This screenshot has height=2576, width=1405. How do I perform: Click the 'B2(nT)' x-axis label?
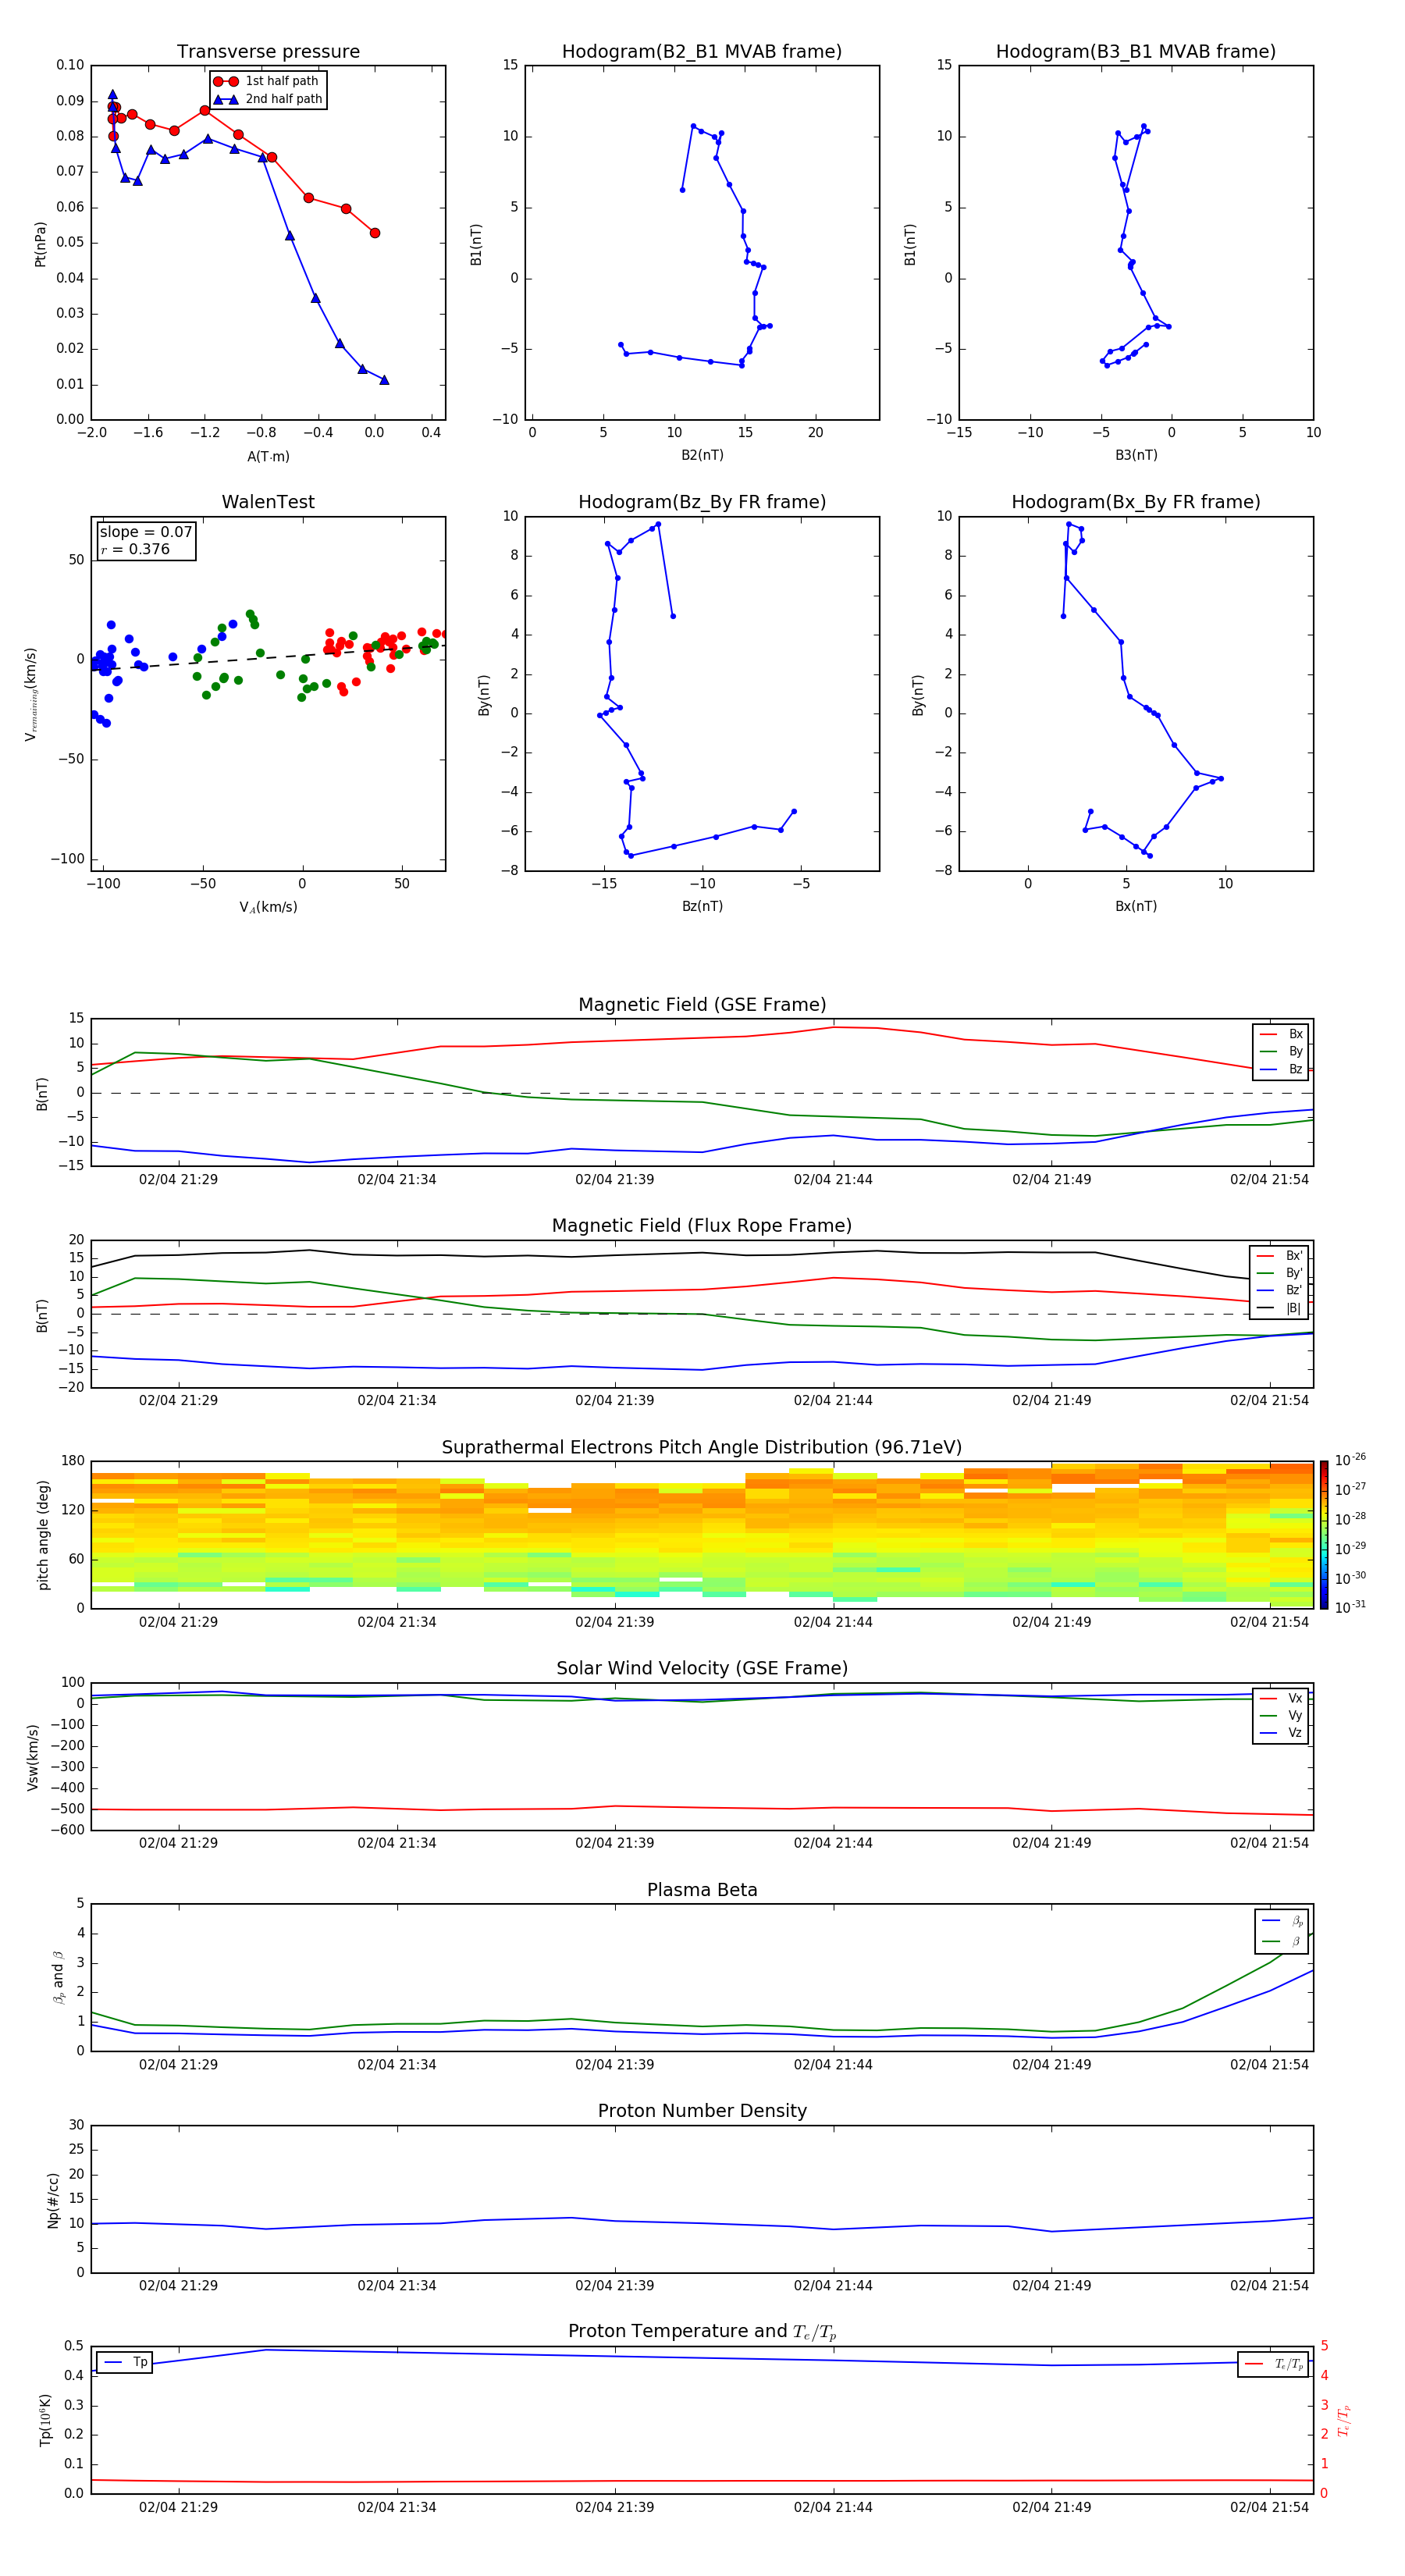click(x=702, y=455)
